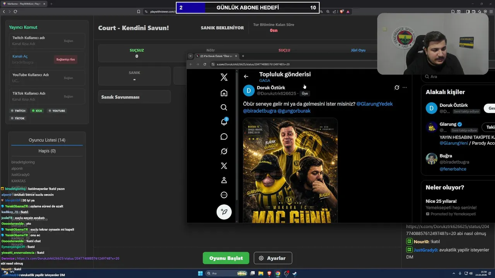Go to X Home via house icon
The image size is (495, 278).
(224, 93)
